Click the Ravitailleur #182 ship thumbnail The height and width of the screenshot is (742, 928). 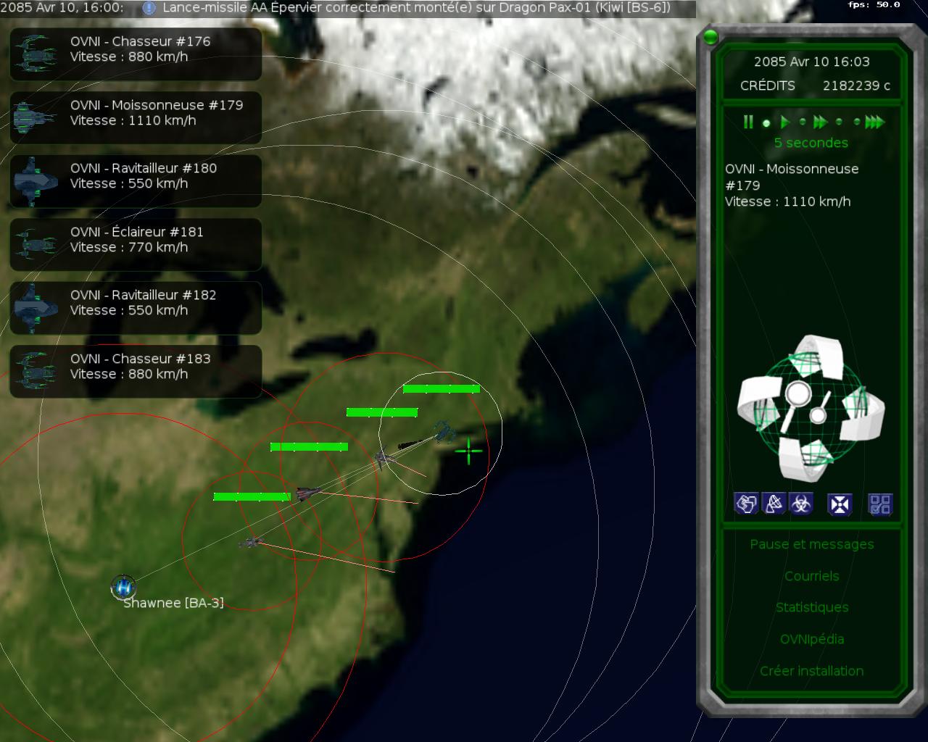(x=36, y=307)
